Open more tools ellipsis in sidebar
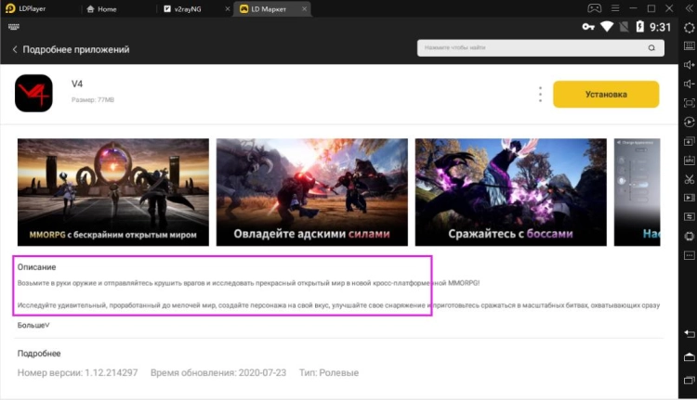The height and width of the screenshot is (400, 697). pyautogui.click(x=689, y=255)
